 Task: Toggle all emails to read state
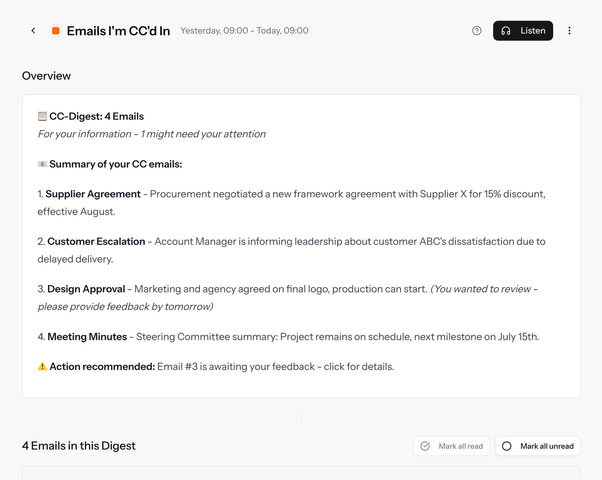(451, 446)
